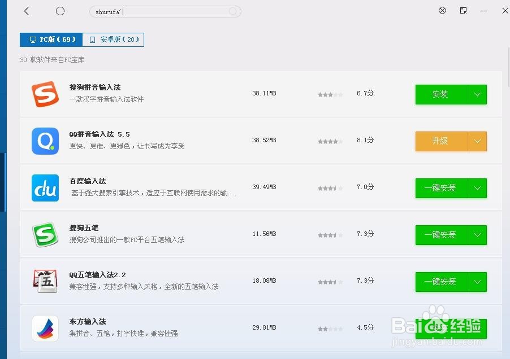Click the star rating of 搜狗拼音输入法
This screenshot has height=359, width=510.
[x=330, y=94]
